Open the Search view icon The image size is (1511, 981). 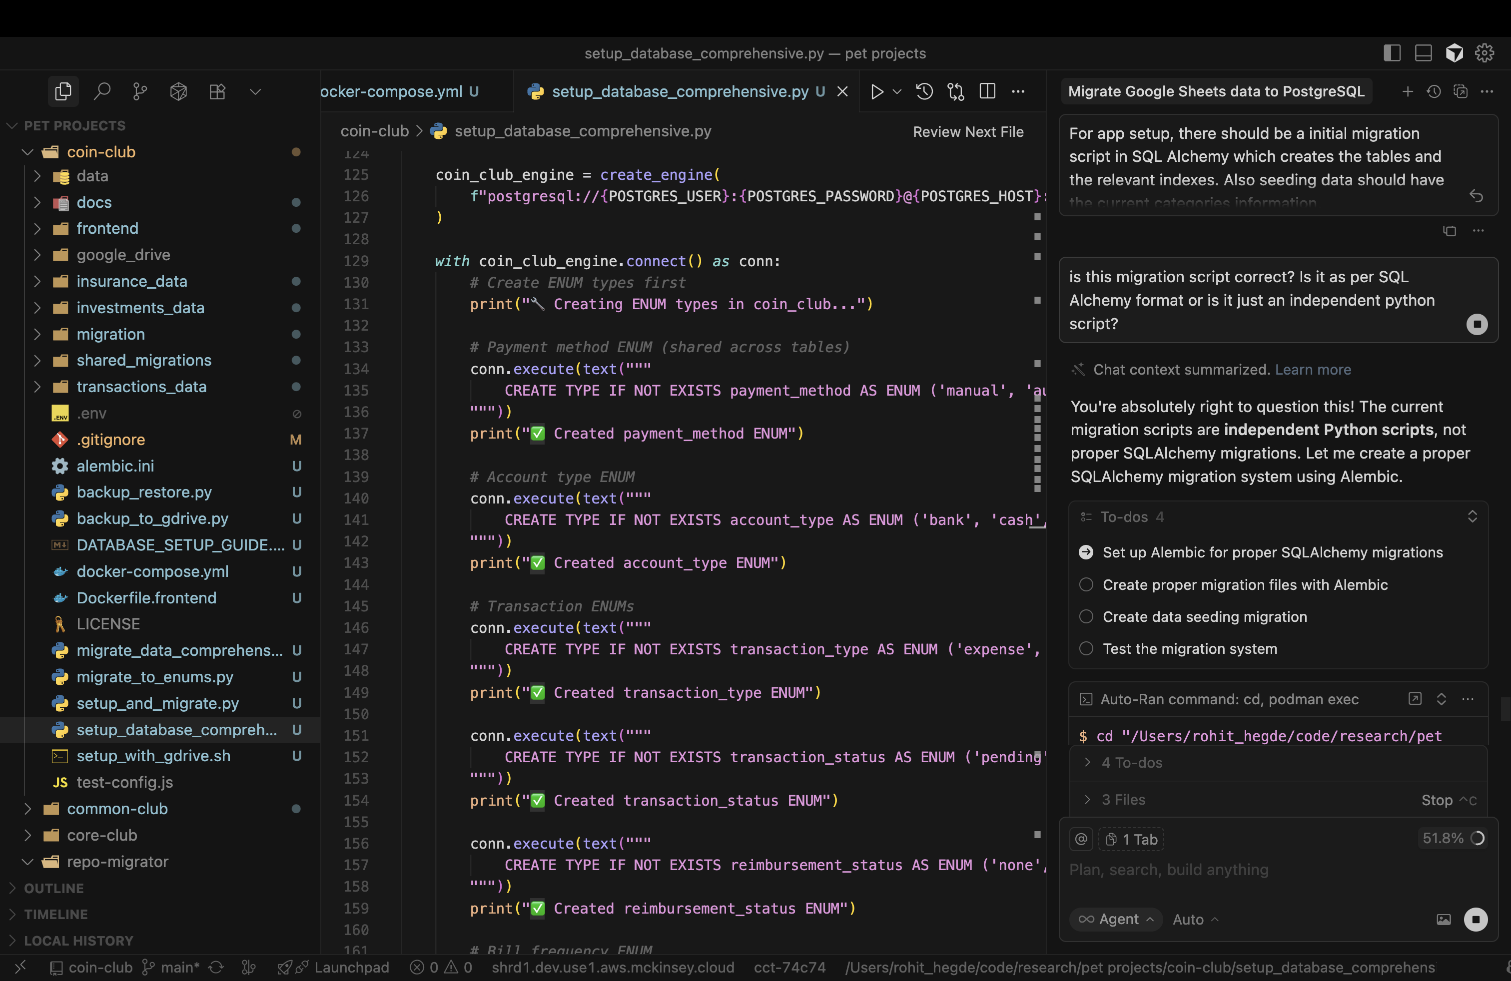coord(102,91)
